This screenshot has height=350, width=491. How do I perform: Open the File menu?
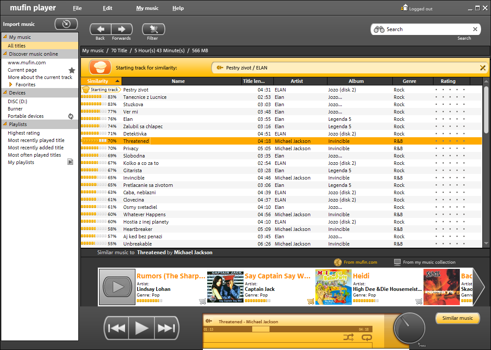[77, 8]
